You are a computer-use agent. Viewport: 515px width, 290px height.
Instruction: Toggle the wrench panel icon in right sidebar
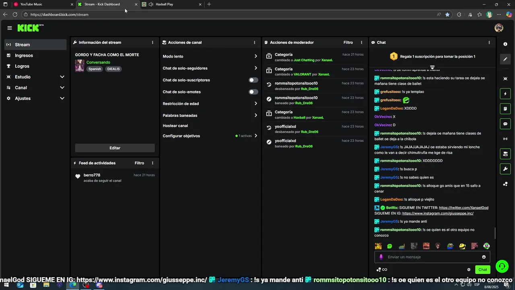tap(505, 169)
